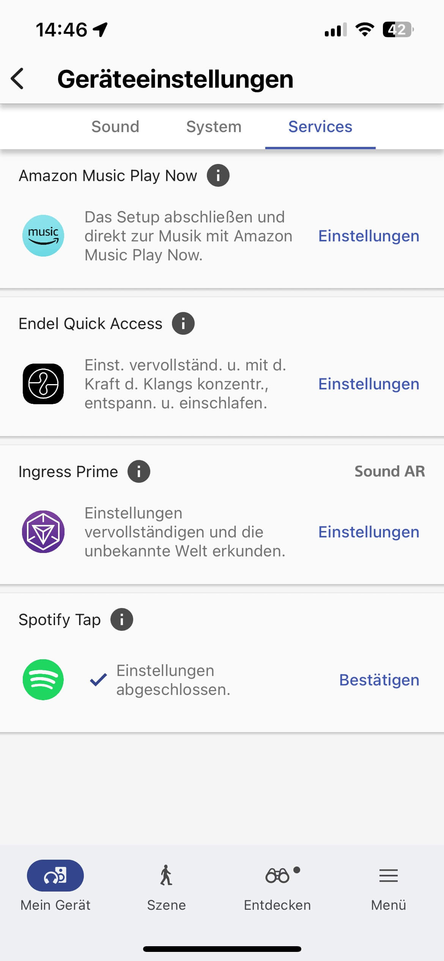Tap the Spotify logo
The height and width of the screenshot is (961, 444).
point(43,680)
